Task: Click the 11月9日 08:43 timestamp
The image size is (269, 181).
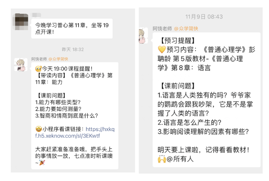Action: 204,17
